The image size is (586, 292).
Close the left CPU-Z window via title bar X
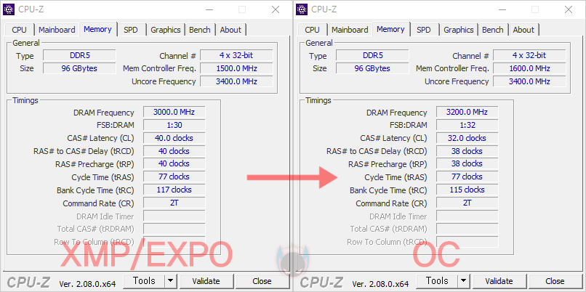(x=276, y=9)
